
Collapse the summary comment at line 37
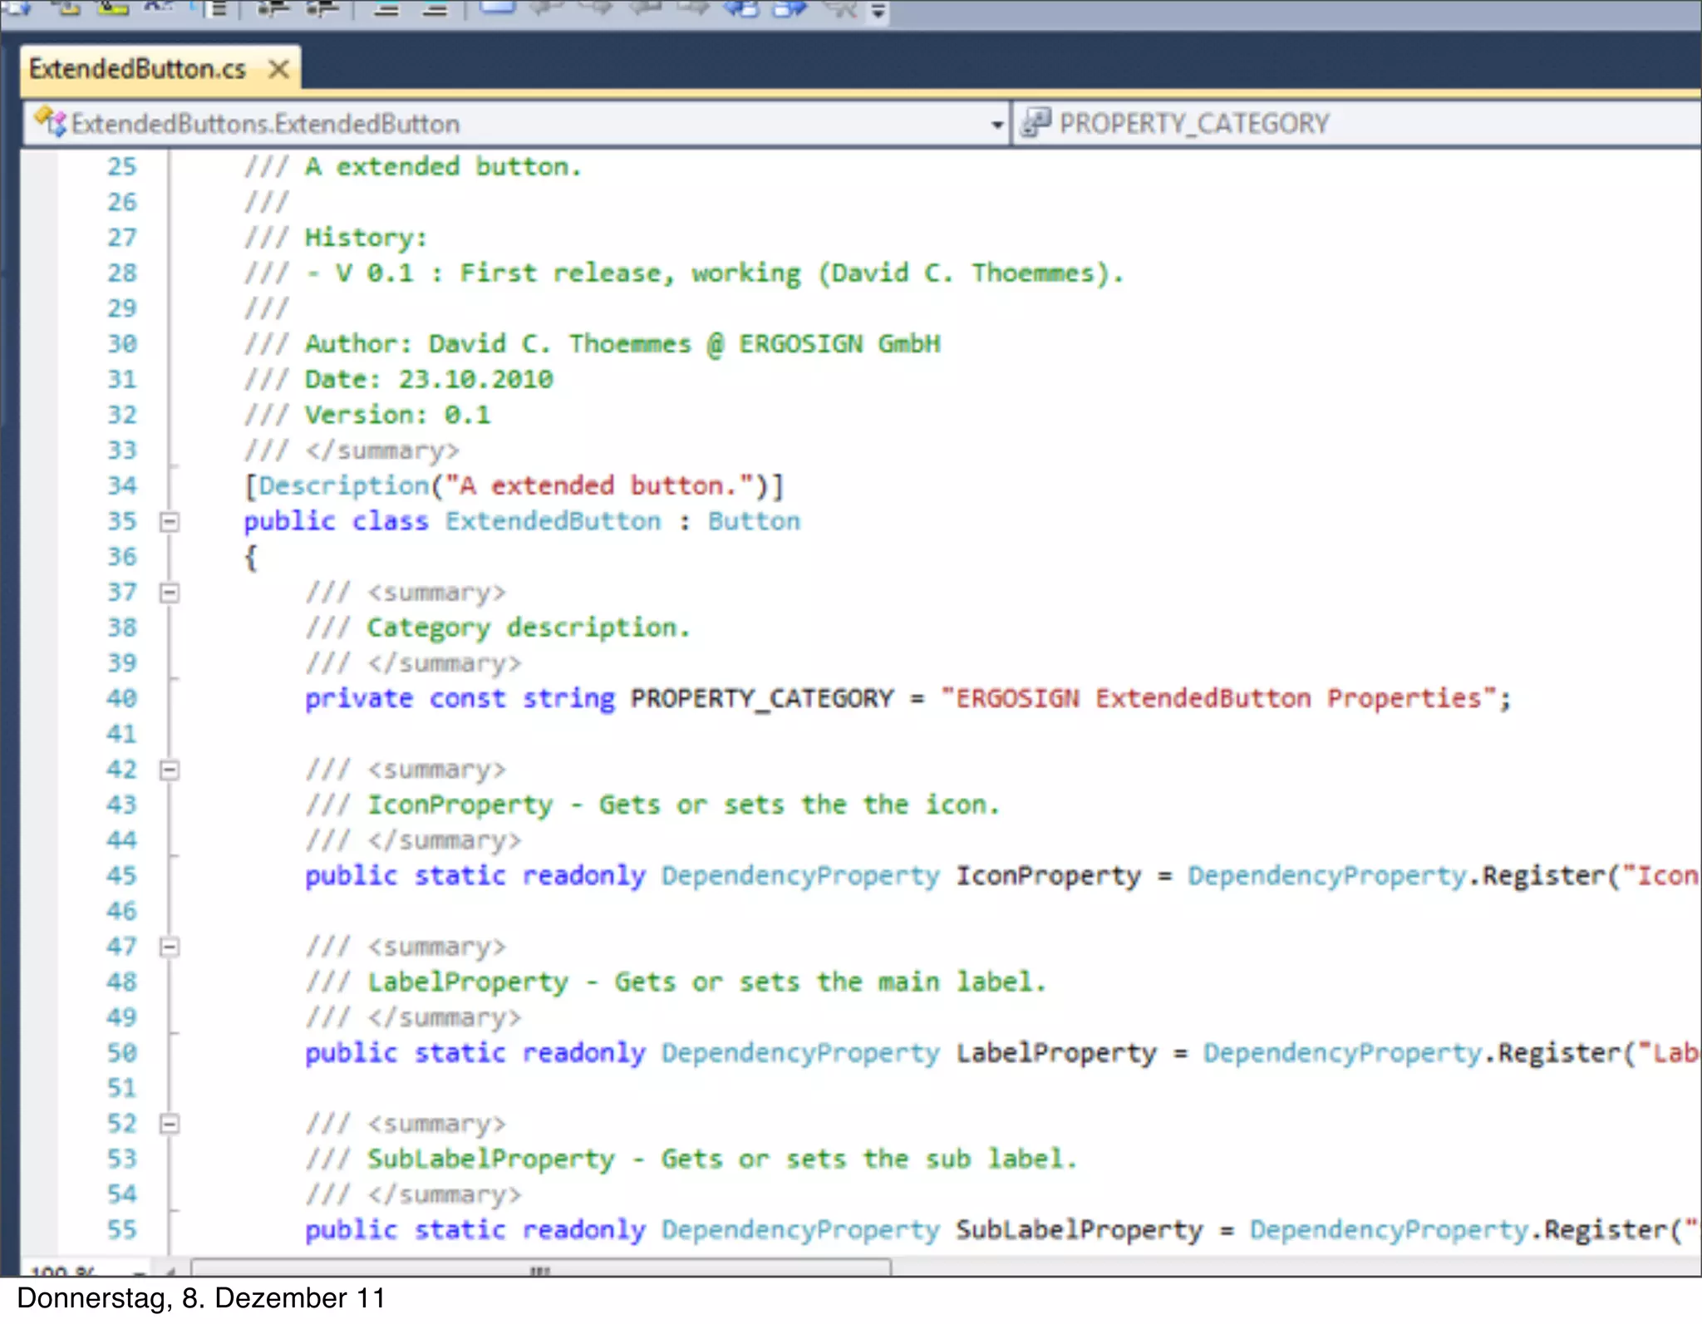[170, 593]
